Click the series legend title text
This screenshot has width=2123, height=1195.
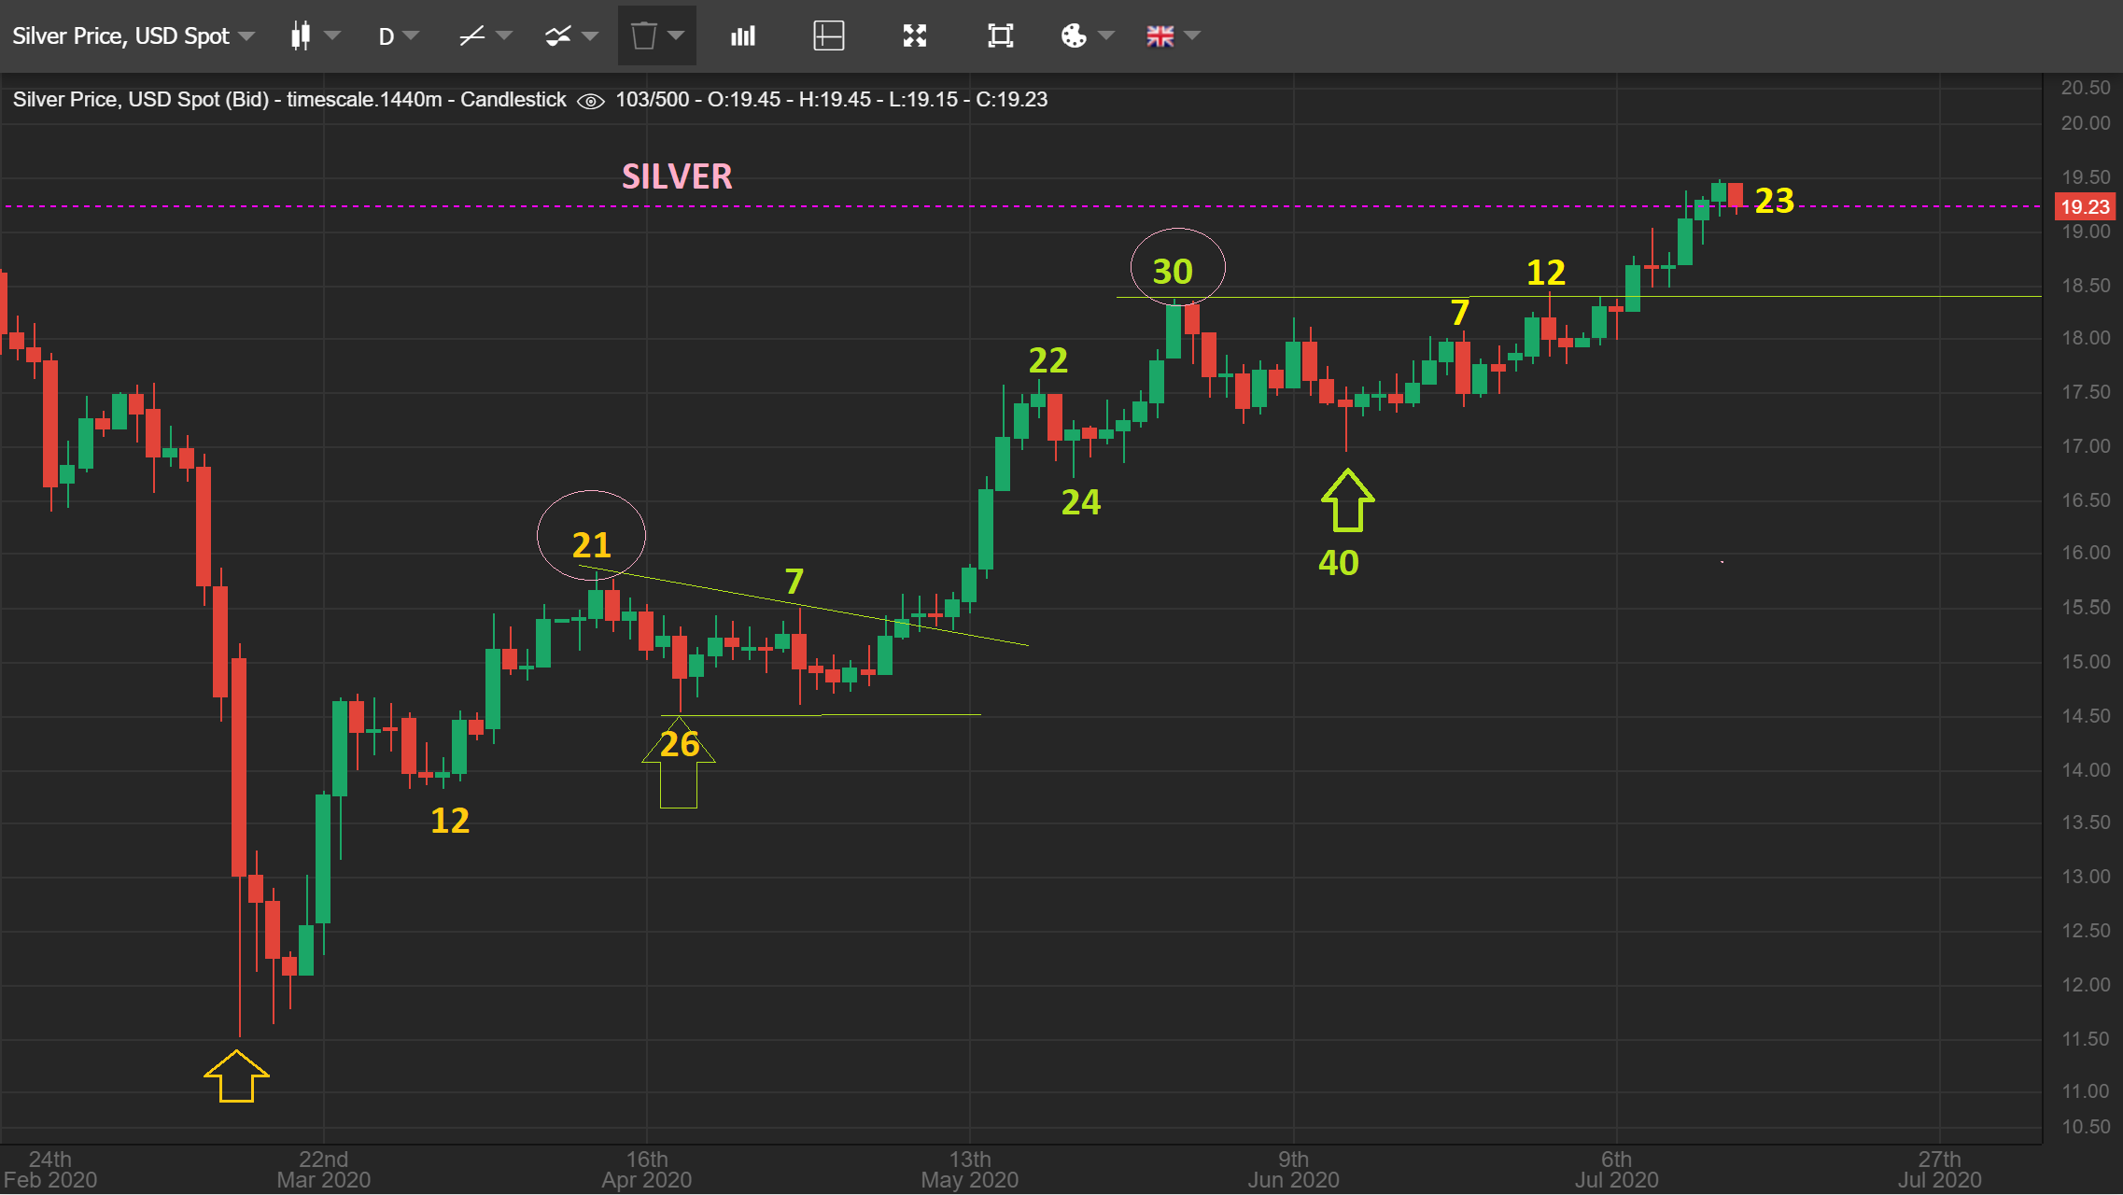coord(289,100)
